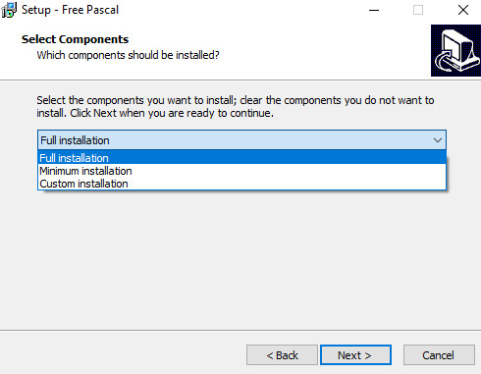Pick Custom installation from the list
Viewport: 481px width, 374px height.
click(x=241, y=184)
